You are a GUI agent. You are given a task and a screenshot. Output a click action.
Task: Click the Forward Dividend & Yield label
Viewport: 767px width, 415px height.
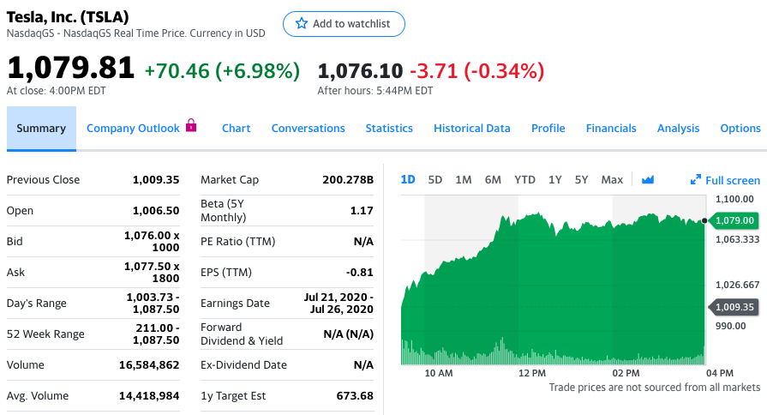coord(242,334)
